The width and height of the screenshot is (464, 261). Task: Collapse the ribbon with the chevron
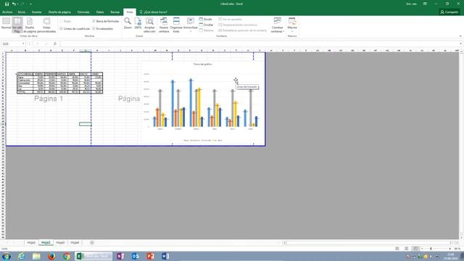pyautogui.click(x=460, y=36)
